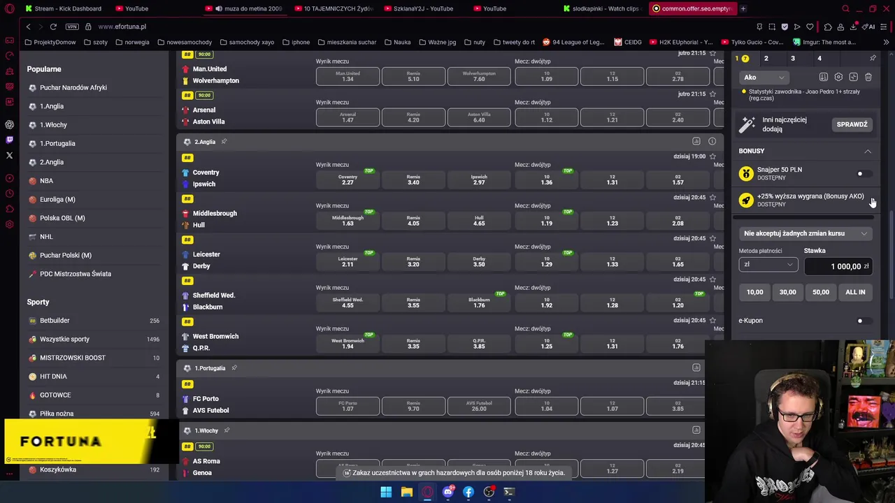This screenshot has height=503, width=895.
Task: Open easy setup sliders icon
Action: point(885,27)
